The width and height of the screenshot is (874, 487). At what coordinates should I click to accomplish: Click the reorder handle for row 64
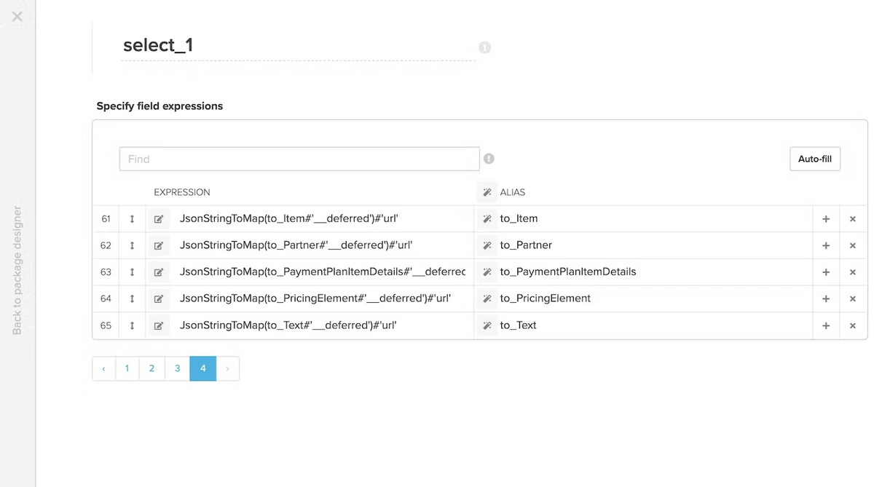tap(132, 298)
